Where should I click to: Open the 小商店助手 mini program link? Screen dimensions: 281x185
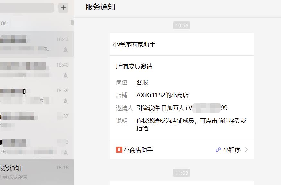(x=135, y=149)
